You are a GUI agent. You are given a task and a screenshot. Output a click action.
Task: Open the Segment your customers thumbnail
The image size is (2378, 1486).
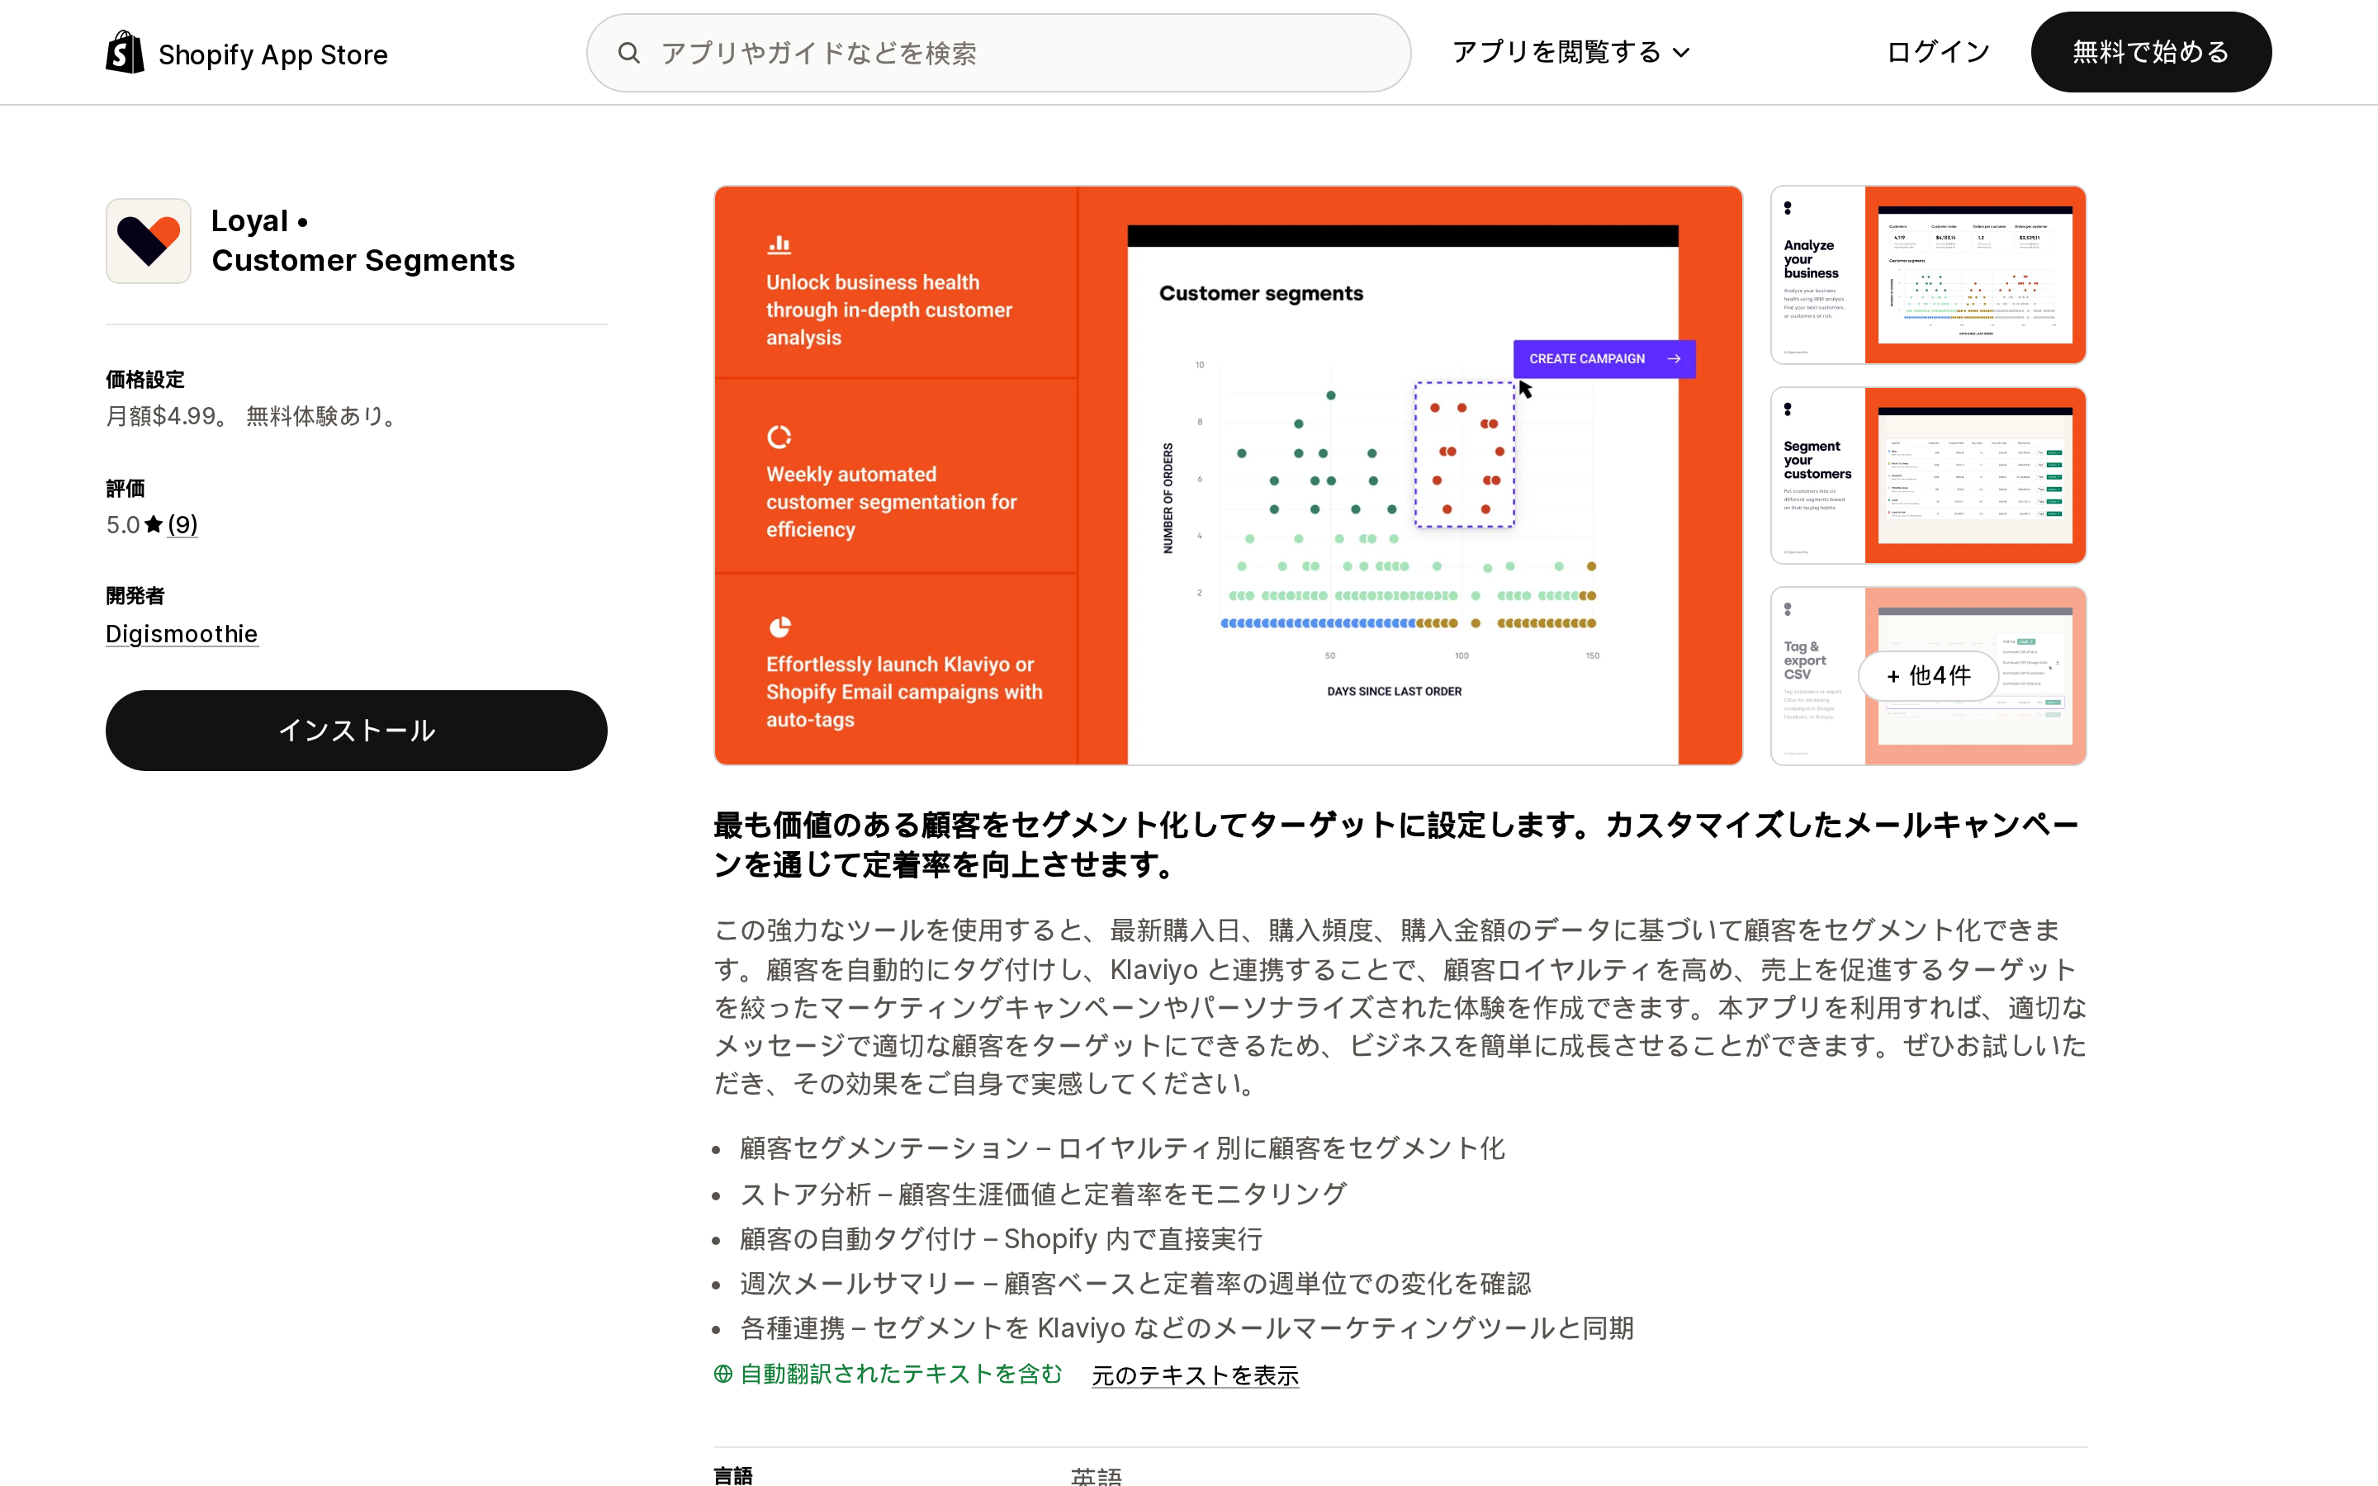pyautogui.click(x=1928, y=476)
